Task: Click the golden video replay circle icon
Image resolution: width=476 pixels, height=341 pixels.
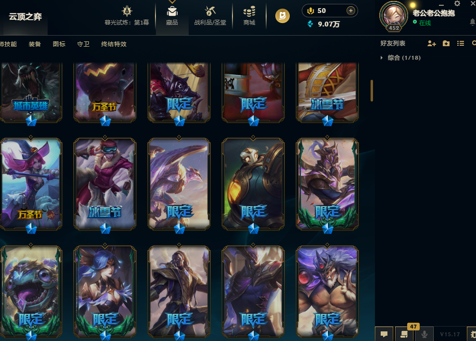Action: tap(283, 16)
